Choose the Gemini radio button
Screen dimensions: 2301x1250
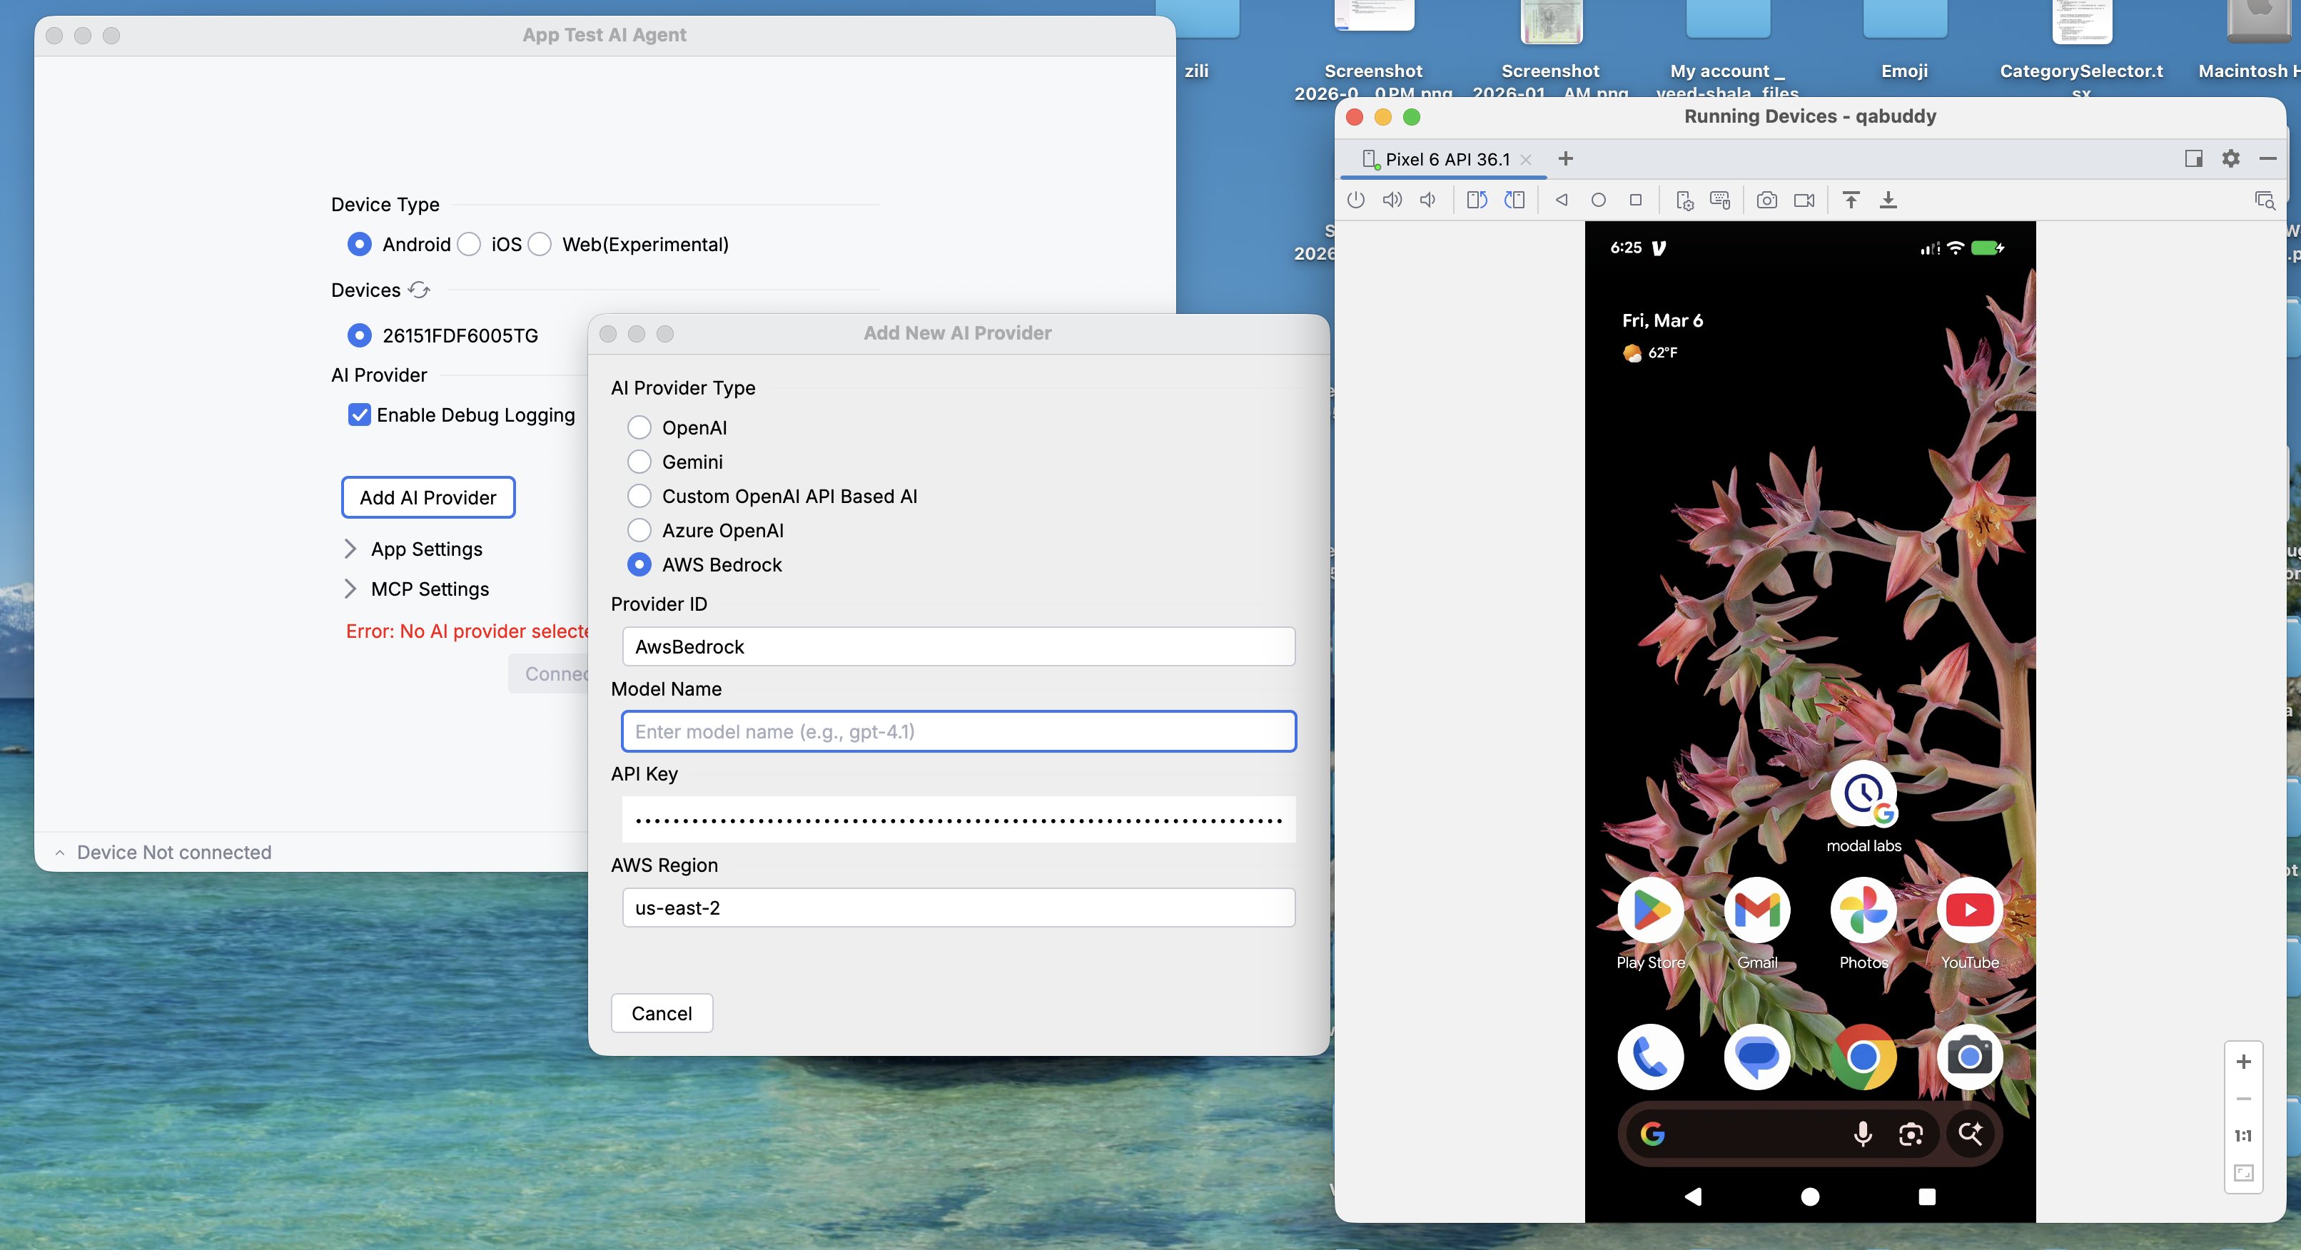639,462
